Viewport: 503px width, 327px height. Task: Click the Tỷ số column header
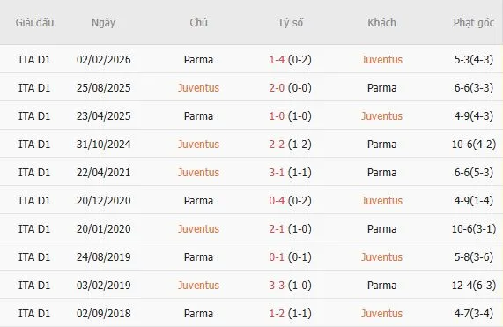(x=291, y=23)
